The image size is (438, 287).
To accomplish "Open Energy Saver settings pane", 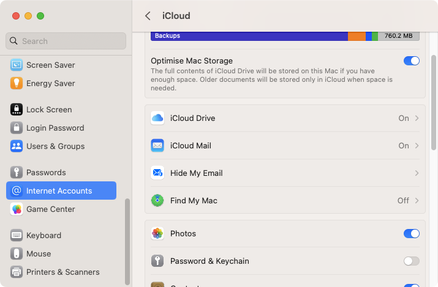I will (61, 83).
